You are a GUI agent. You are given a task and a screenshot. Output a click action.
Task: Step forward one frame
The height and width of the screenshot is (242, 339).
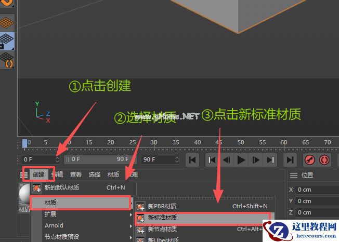coord(255,160)
